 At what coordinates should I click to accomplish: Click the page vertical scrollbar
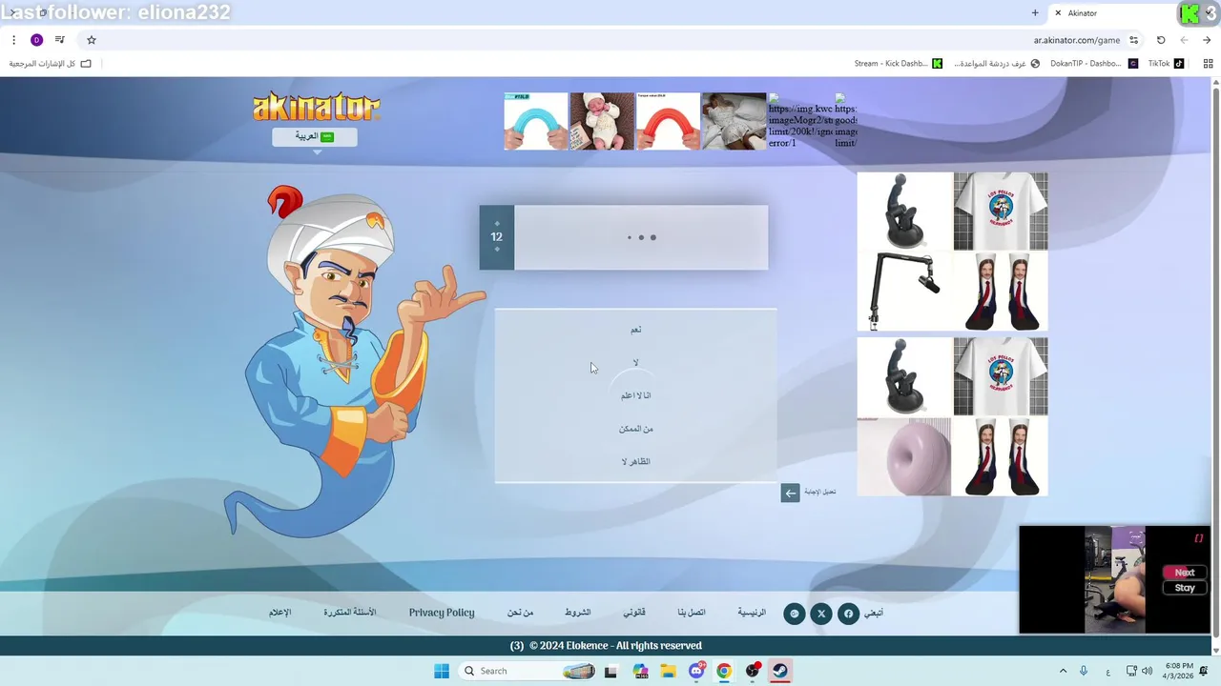click(x=1215, y=362)
